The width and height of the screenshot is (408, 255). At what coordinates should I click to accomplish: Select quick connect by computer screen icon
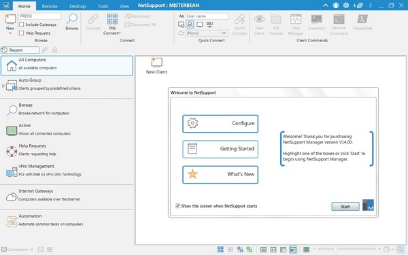click(199, 24)
